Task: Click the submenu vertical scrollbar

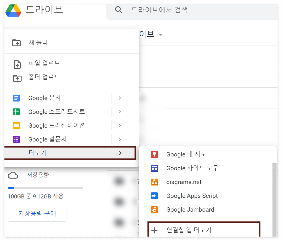Action: point(275,200)
